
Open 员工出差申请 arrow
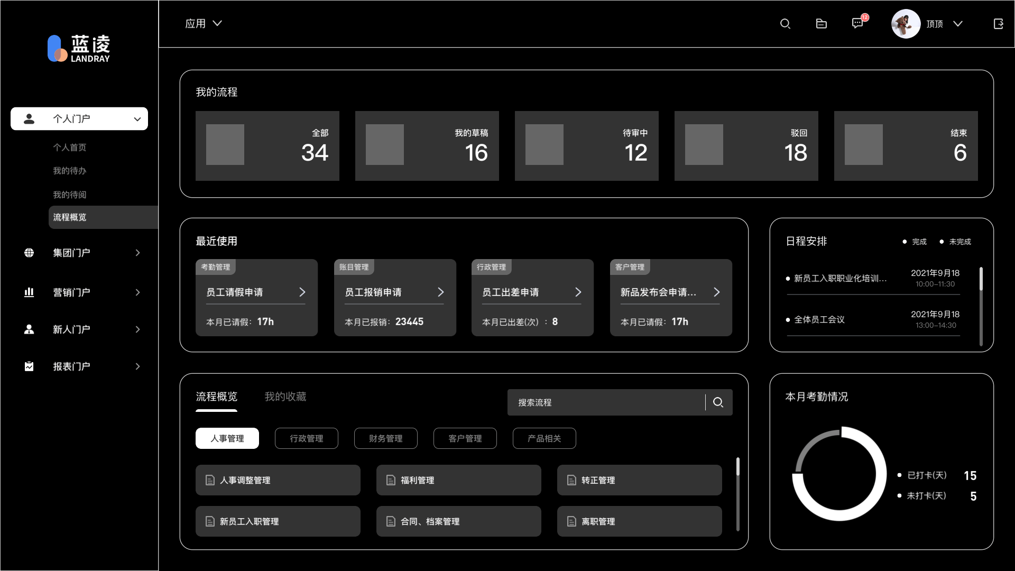(578, 292)
